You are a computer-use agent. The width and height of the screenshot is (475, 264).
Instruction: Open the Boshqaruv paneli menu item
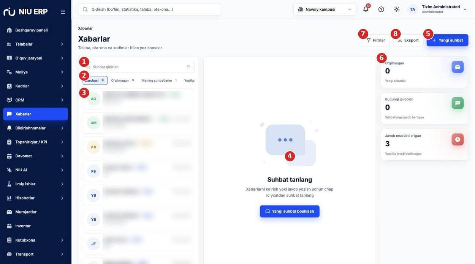coord(35,30)
